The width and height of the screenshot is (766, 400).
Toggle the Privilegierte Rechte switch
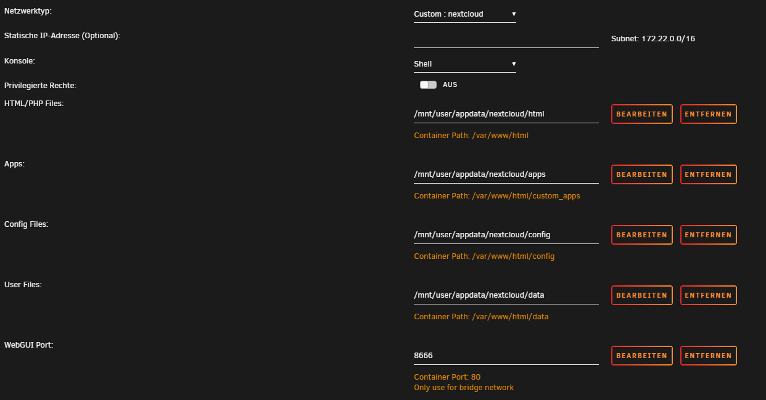click(428, 85)
